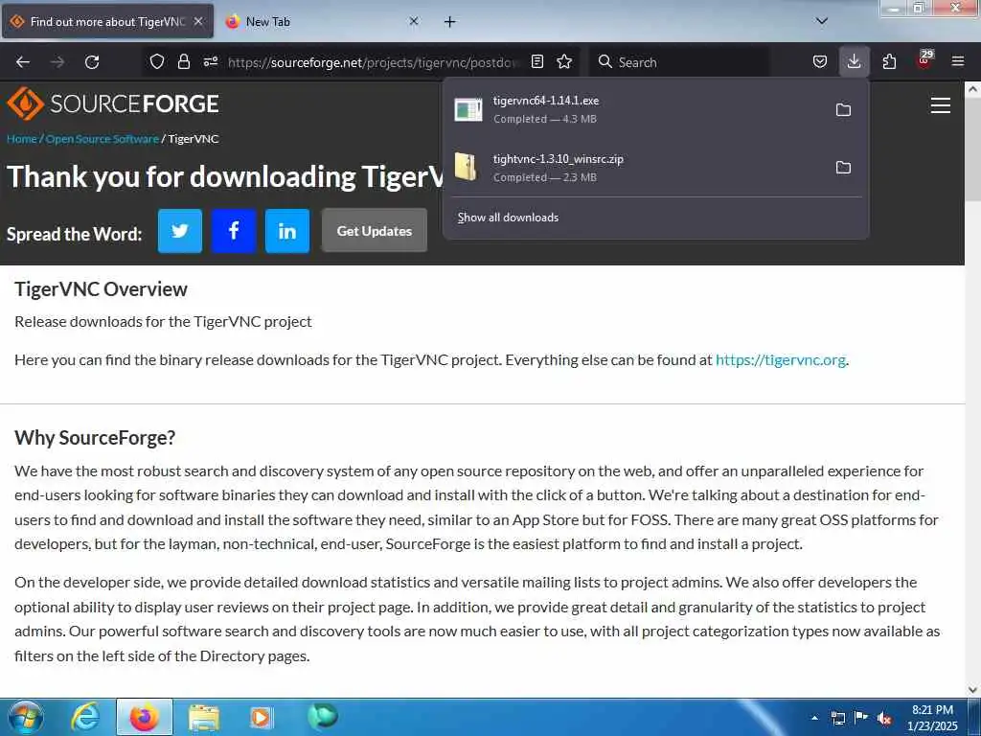The width and height of the screenshot is (981, 736).
Task: Open the Firefox application menu
Action: [958, 61]
